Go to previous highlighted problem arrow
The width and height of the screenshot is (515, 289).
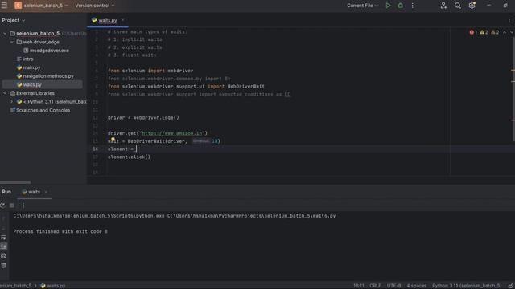click(x=505, y=32)
